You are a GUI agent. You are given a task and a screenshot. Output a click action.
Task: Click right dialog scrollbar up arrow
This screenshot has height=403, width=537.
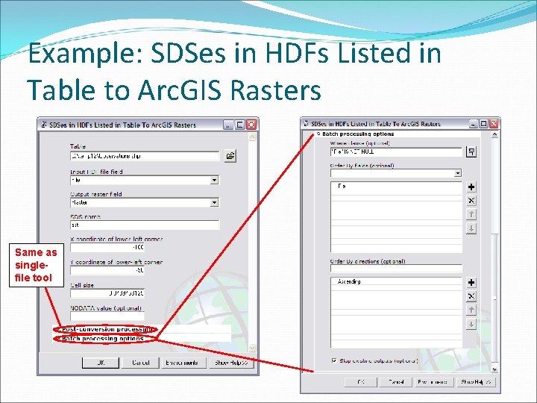coord(494,135)
